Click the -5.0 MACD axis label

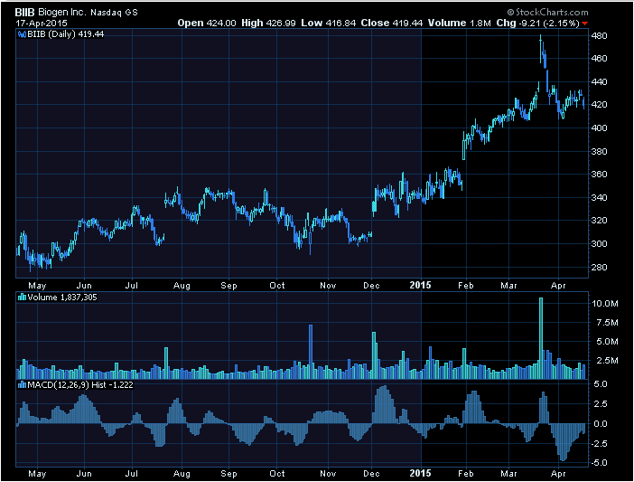pos(599,463)
